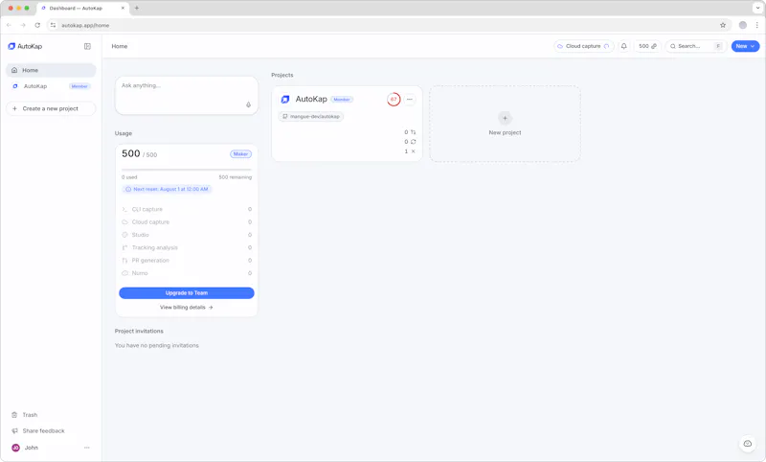This screenshot has height=462, width=766.
Task: Expand the browser tab list chevron
Action: (757, 9)
